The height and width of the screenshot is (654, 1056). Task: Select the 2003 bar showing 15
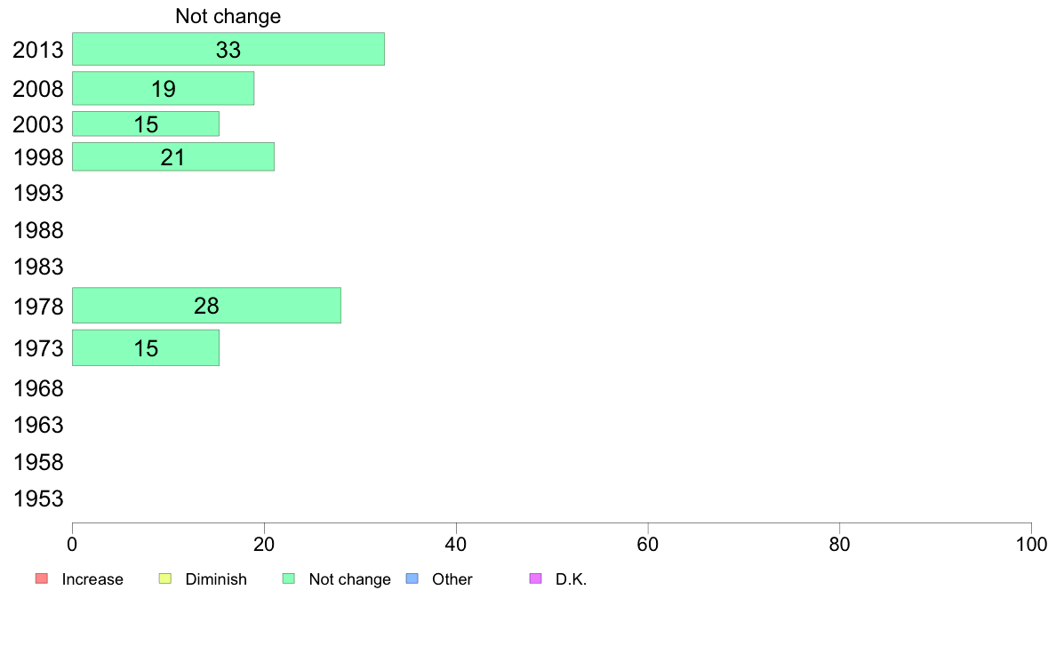point(146,124)
